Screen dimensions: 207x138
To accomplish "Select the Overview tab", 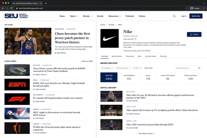I will tap(105, 56).
